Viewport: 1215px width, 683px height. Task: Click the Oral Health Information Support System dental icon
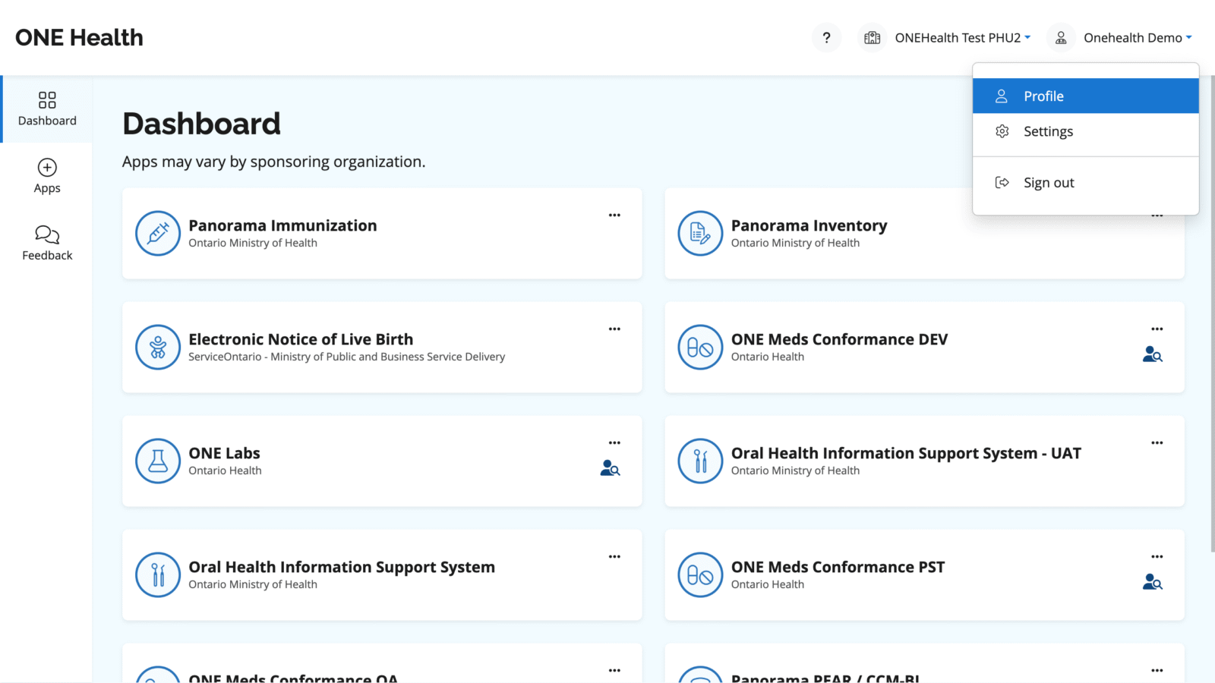tap(158, 574)
